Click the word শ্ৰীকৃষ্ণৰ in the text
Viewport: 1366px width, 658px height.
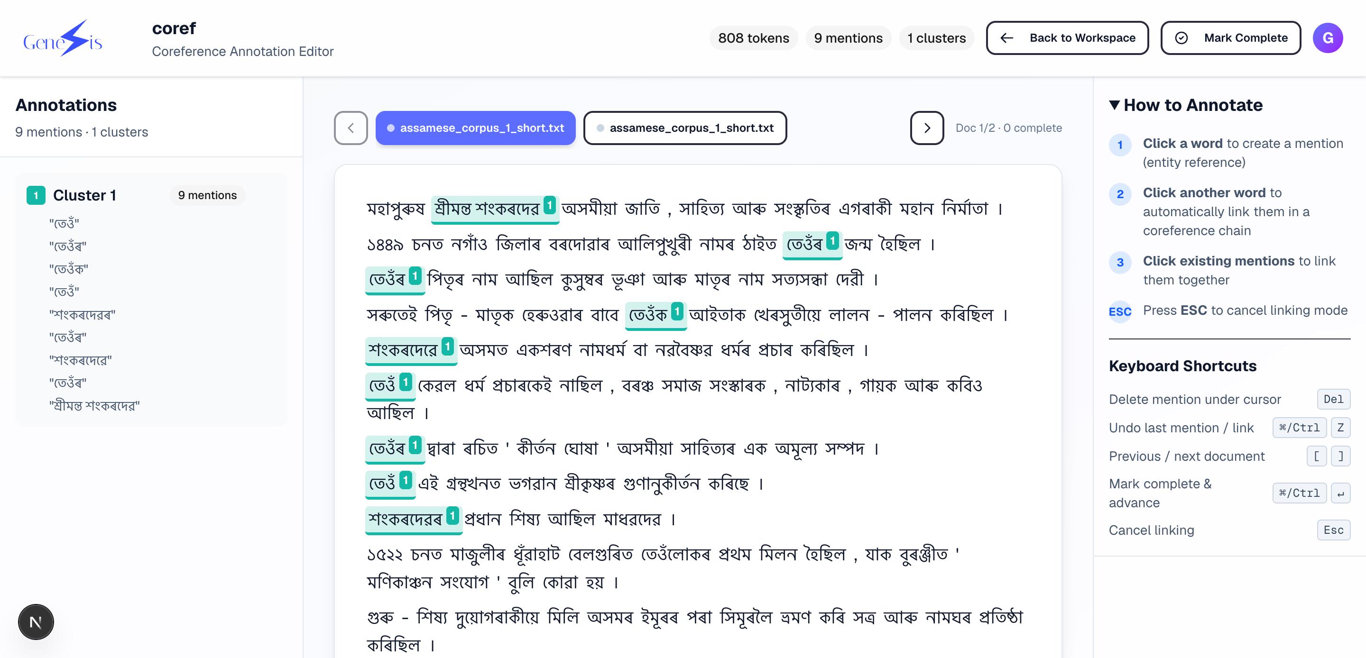tap(590, 484)
